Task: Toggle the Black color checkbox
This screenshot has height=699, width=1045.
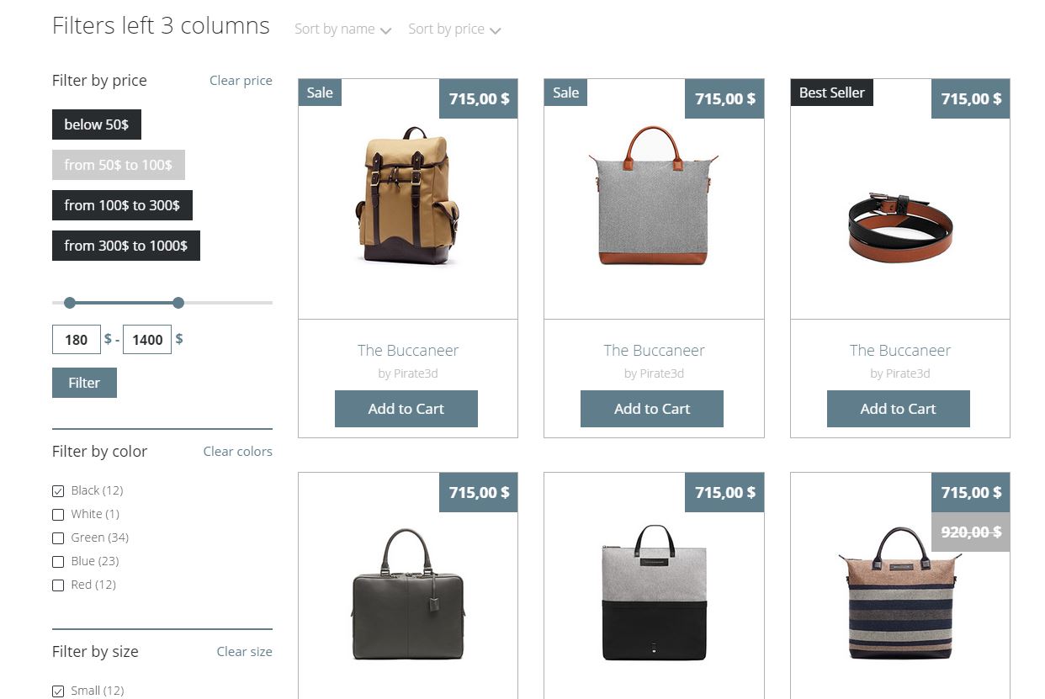Action: [58, 491]
